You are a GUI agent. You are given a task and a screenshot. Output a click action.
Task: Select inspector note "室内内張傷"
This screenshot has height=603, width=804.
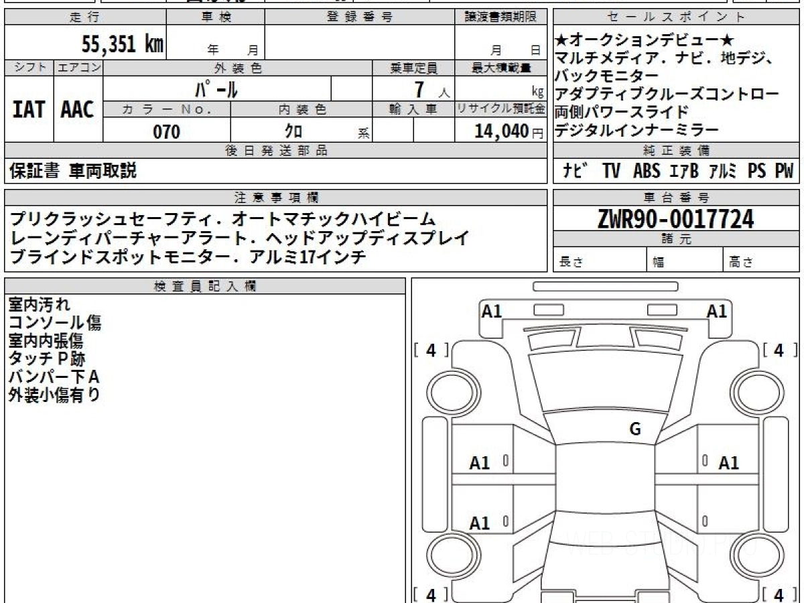(x=46, y=341)
